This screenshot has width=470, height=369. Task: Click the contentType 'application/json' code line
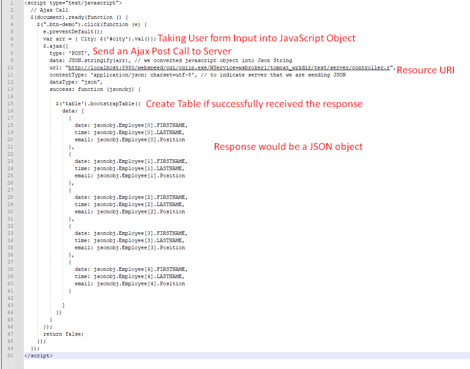138,75
